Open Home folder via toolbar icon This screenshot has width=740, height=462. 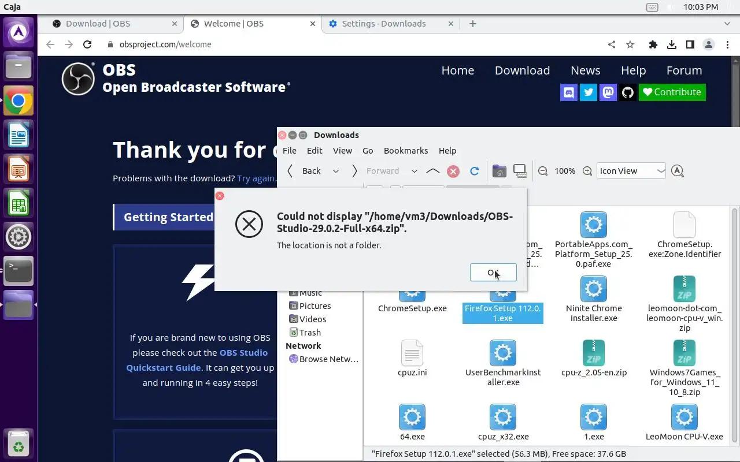(x=499, y=171)
